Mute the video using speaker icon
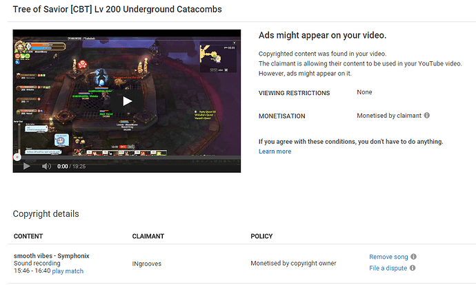Image resolution: width=476 pixels, height=285 pixels. [46, 166]
